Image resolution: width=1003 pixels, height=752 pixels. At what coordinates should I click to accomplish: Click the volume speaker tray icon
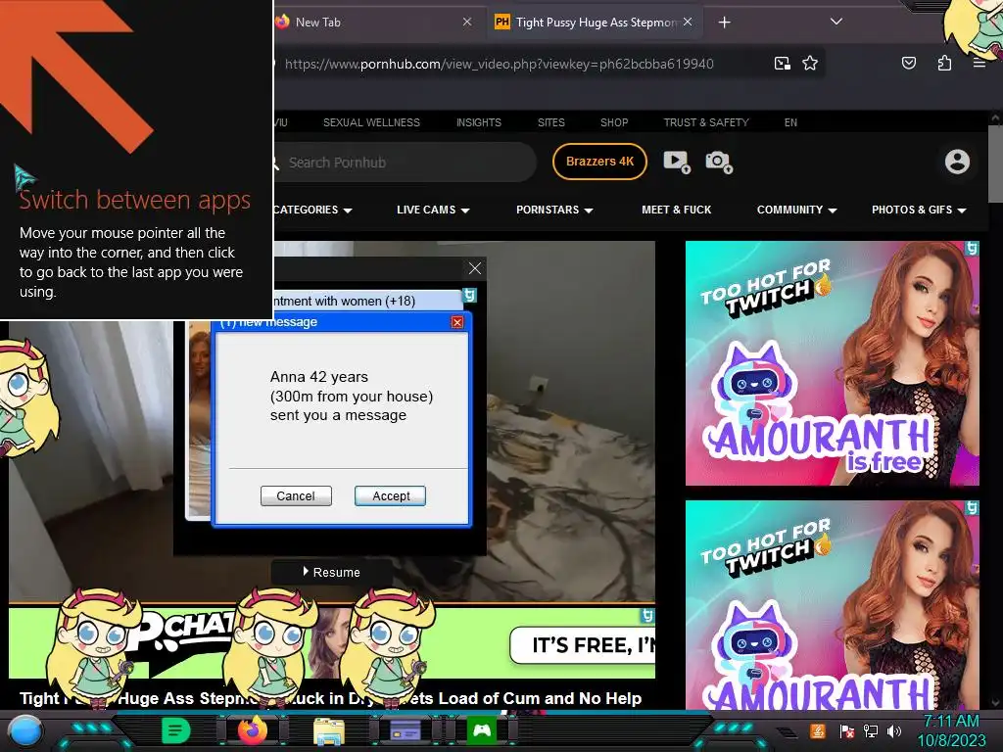point(894,730)
